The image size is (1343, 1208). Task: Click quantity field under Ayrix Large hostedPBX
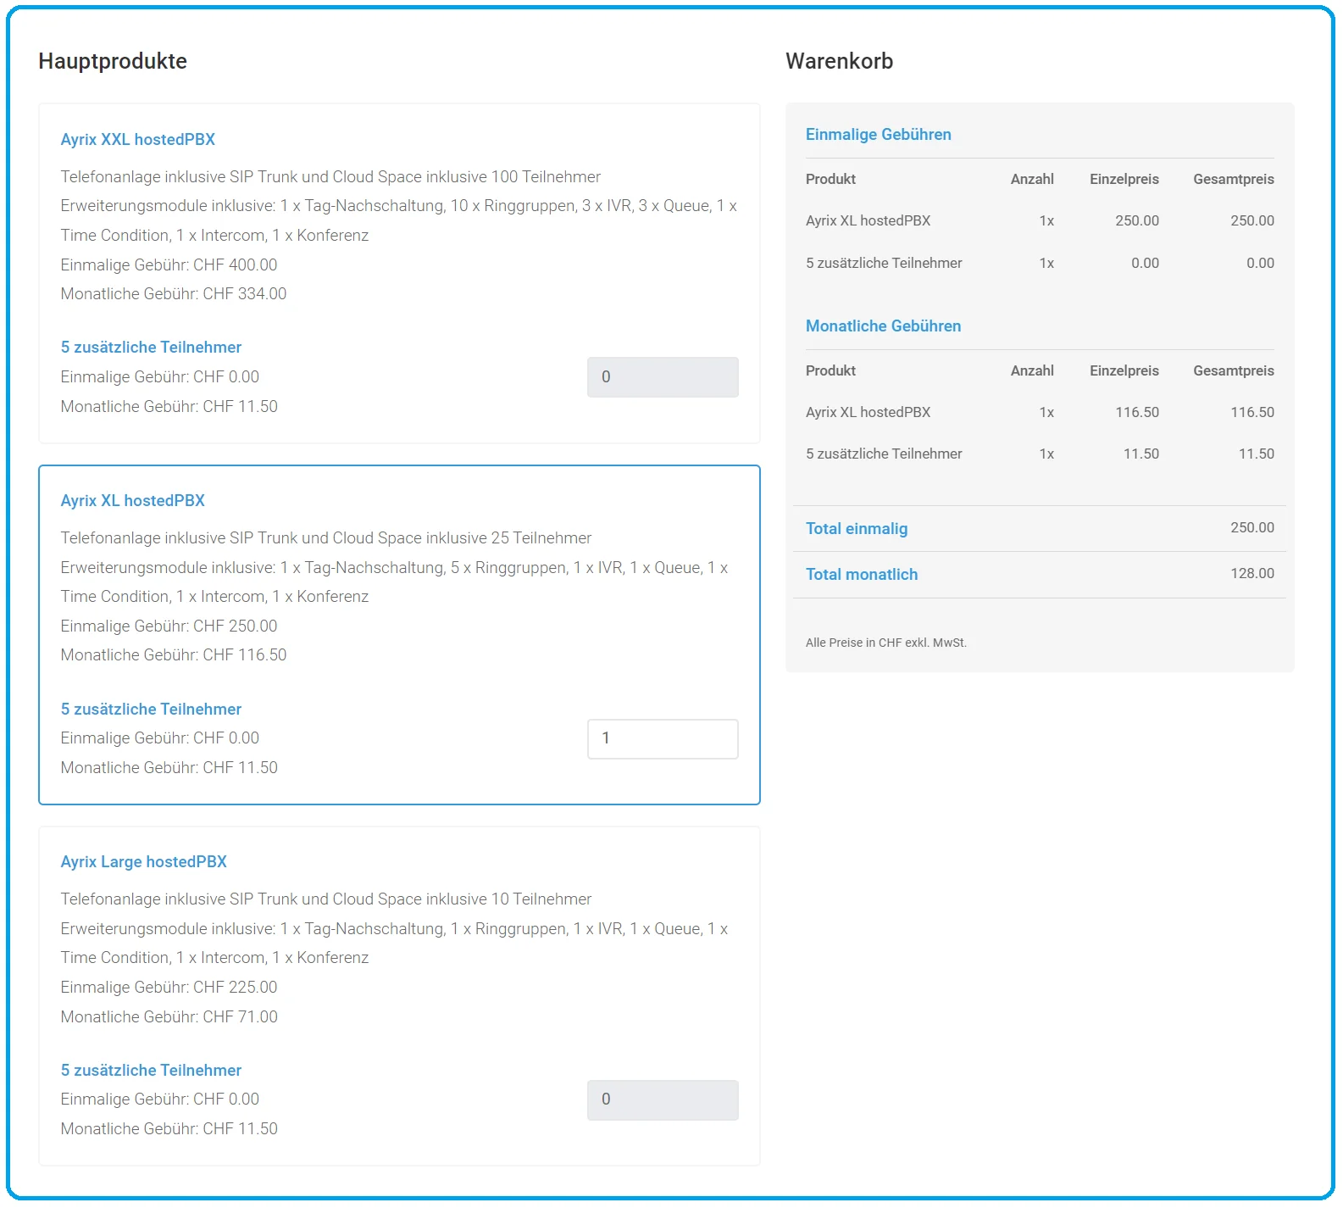tap(663, 1099)
